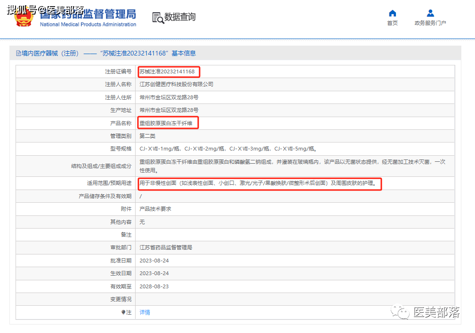Image resolution: width=475 pixels, height=333 pixels.
Task: Click the bulb icon beside 注
Action: (x=123, y=312)
